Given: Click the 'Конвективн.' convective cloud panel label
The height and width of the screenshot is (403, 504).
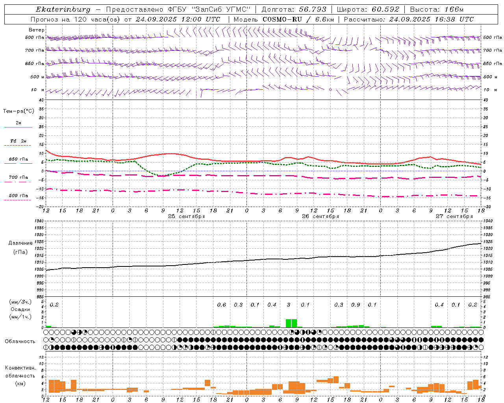Looking at the screenshot, I should pos(20,368).
